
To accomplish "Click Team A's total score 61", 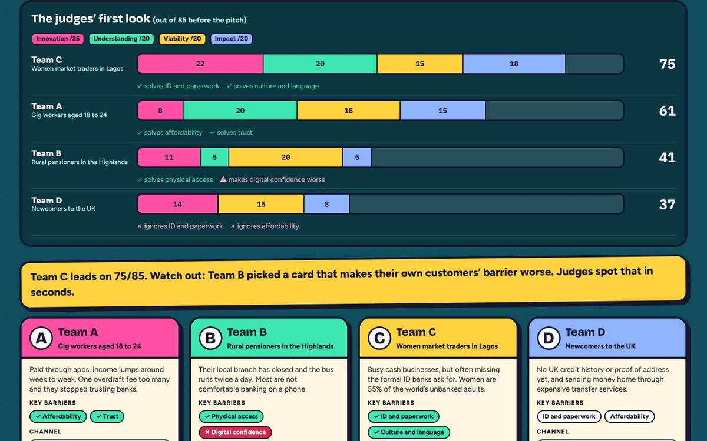I will tap(667, 111).
